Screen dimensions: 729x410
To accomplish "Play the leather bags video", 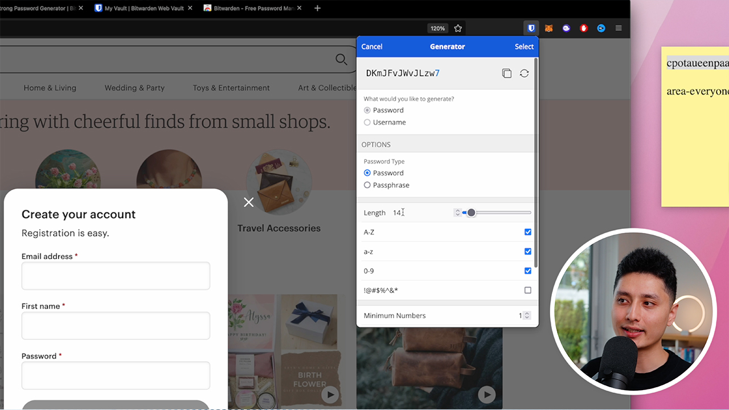I will pos(486,394).
